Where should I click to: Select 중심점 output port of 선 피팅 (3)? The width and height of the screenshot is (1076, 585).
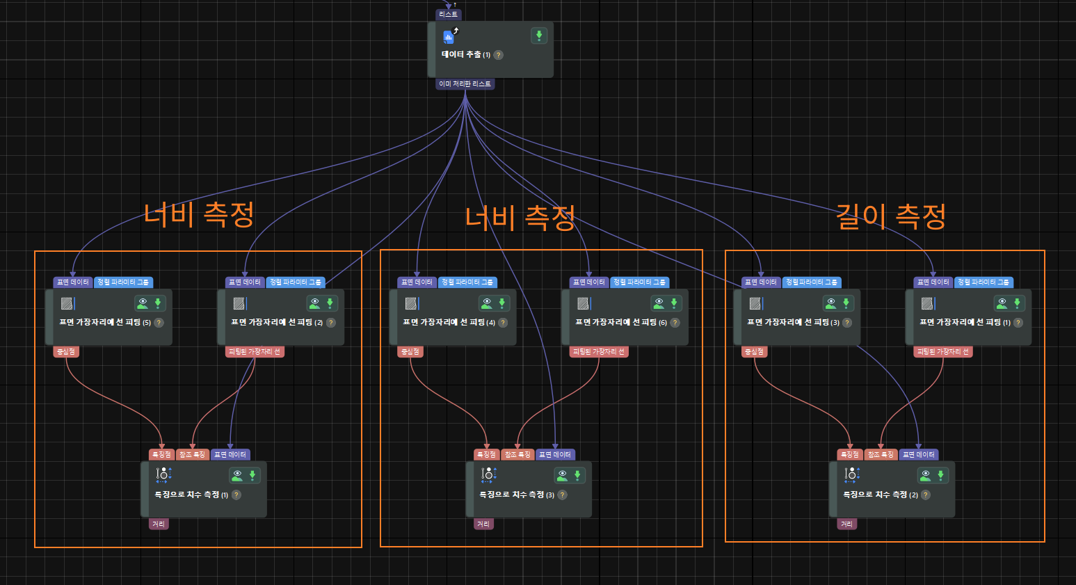(x=755, y=352)
